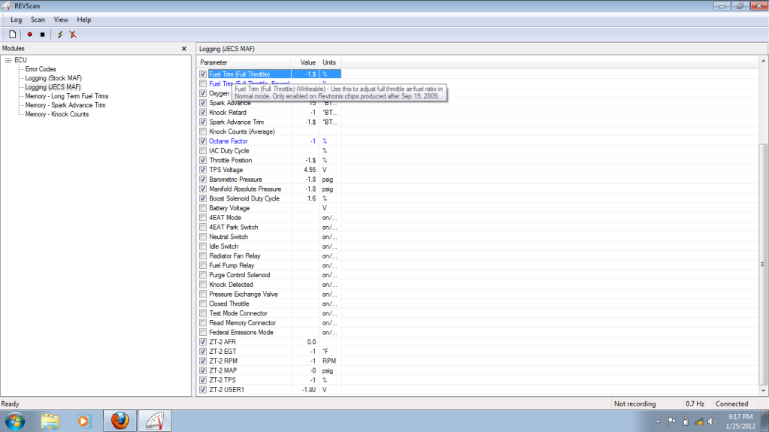The image size is (769, 432).
Task: Connect to ECU with lightning icon
Action: coord(60,35)
